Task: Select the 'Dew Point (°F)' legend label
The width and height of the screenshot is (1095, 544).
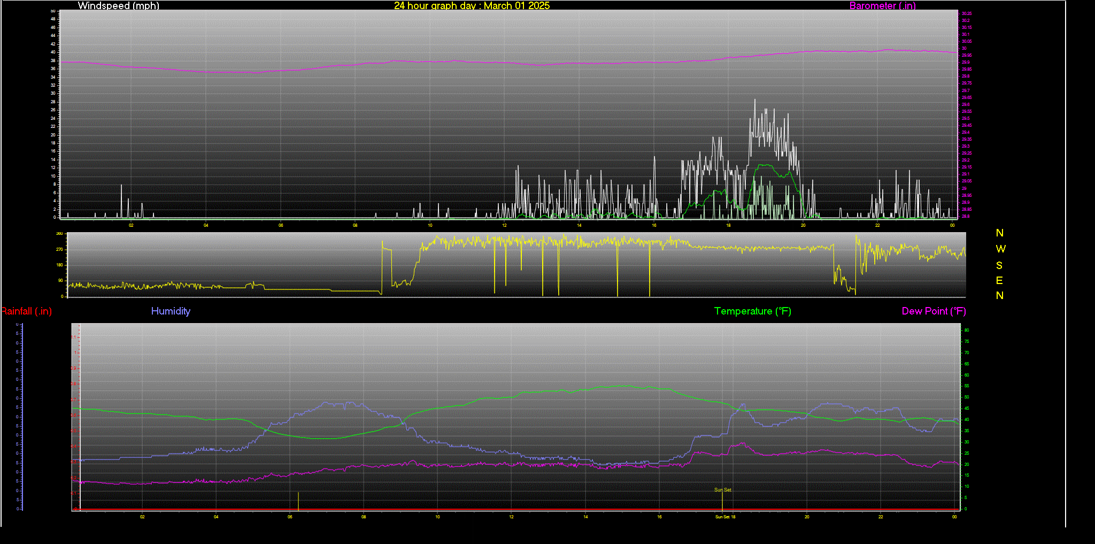Action: 934,311
